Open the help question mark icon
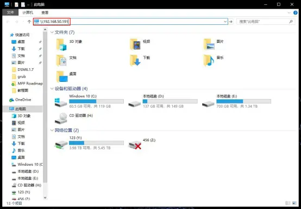Viewport: 301px width, 209px height. tap(296, 13)
